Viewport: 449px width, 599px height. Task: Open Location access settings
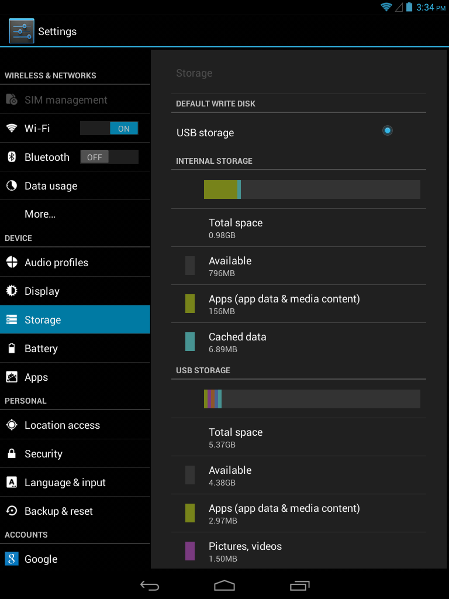coord(75,425)
